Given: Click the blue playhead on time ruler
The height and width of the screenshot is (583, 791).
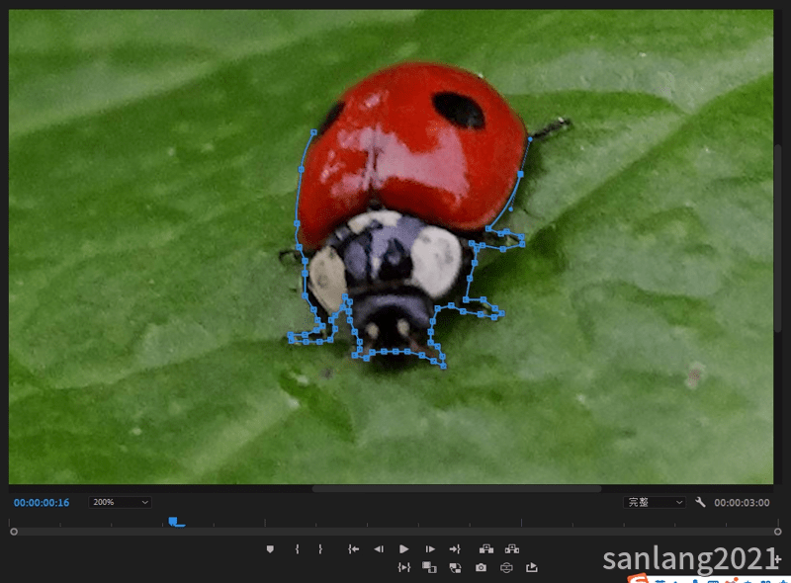Looking at the screenshot, I should (174, 521).
